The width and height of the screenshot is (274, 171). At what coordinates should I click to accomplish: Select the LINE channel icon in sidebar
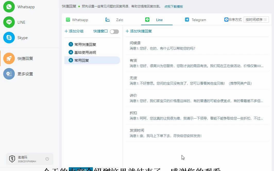pyautogui.click(x=9, y=22)
